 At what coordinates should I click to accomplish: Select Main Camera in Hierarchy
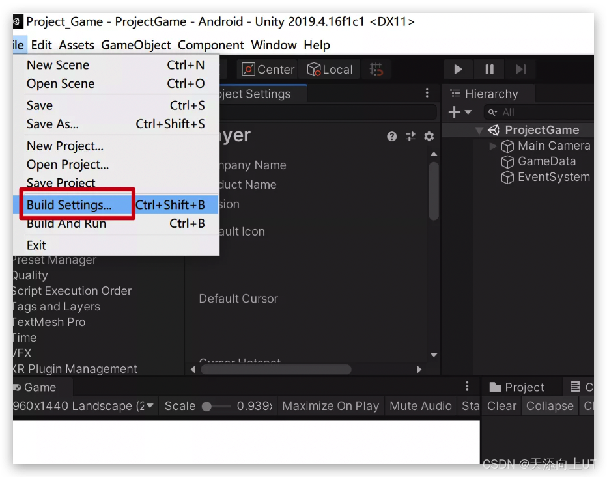(x=554, y=146)
